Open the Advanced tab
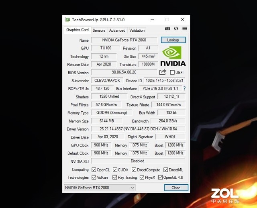This screenshot has width=257, height=208. [x=117, y=31]
